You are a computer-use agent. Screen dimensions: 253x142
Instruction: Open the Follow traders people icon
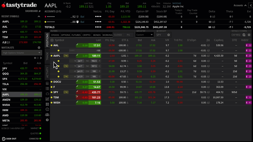[x=47, y=115]
